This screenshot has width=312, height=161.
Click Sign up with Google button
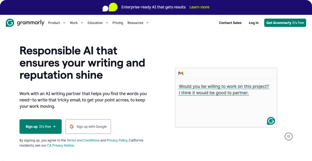[88, 126]
